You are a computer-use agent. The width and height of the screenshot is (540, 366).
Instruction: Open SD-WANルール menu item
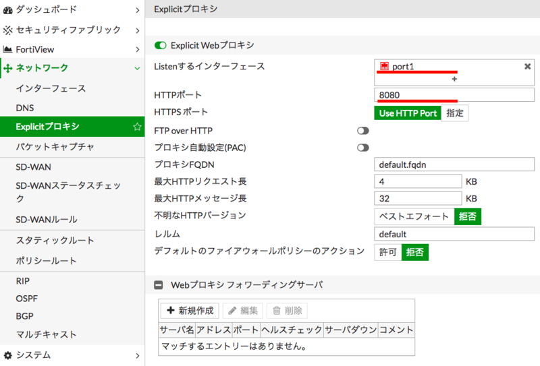[x=72, y=220]
